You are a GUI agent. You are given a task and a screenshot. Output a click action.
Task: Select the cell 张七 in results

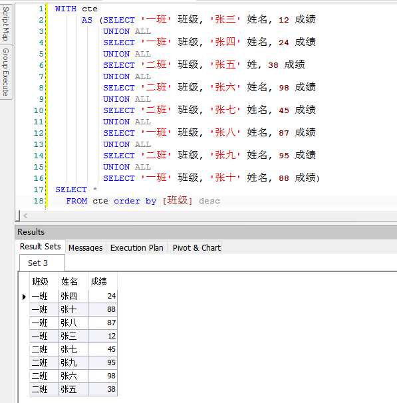point(73,350)
